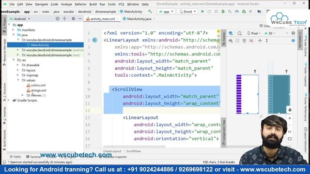Open Project panel settings gear
This screenshot has height=174, width=310.
pyautogui.click(x=73, y=19)
